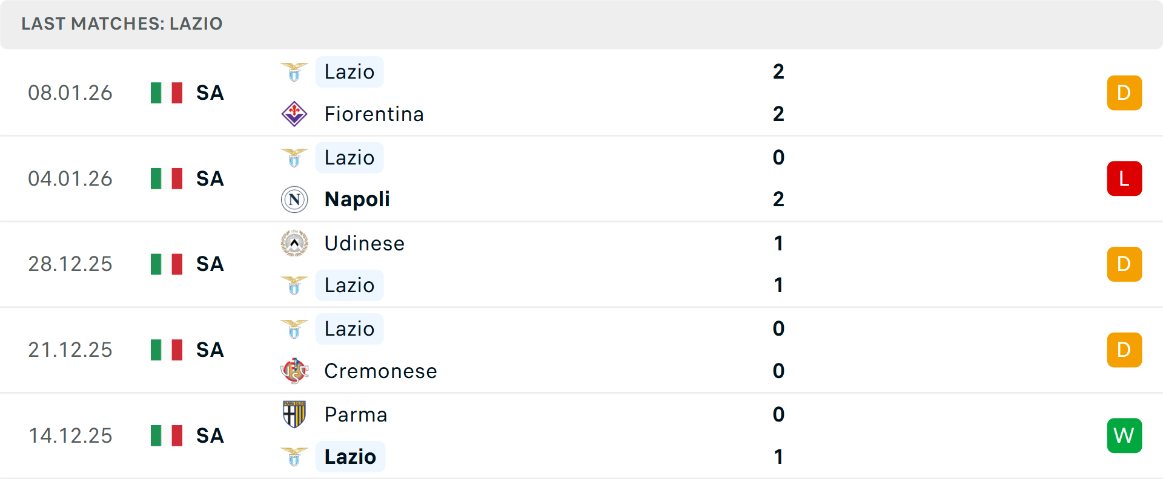Click the Last Matches: Lazio header

pos(122,24)
